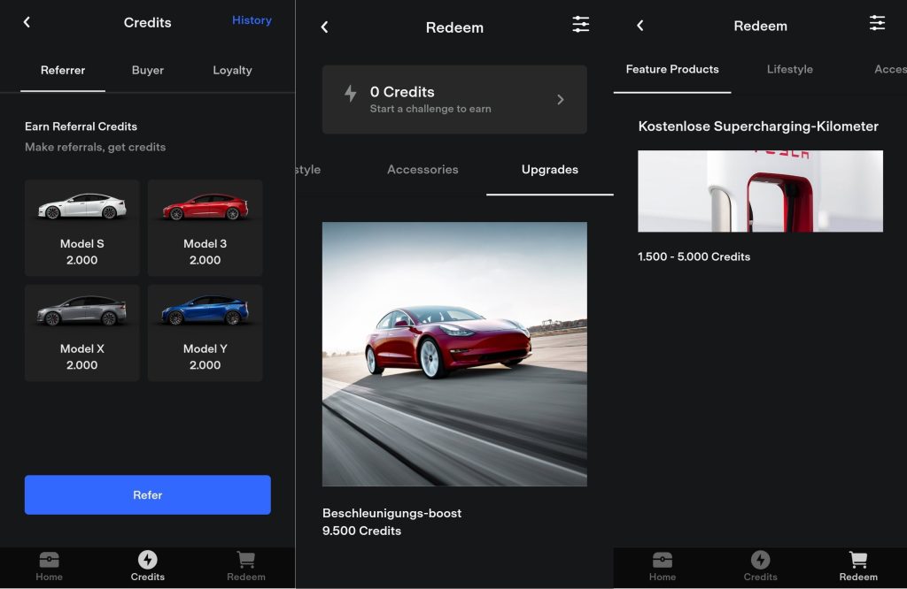
Task: Tap the Home icon below the Refer button
Action: [49, 565]
